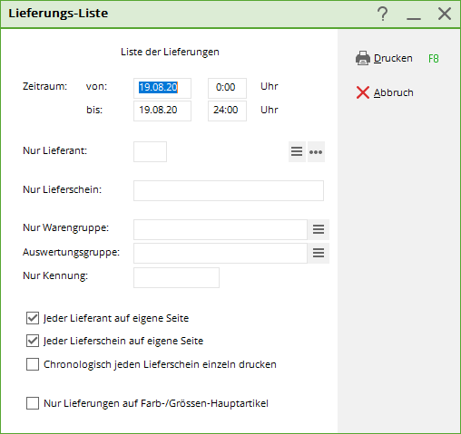Enable Nur Lieferungen auf Farb-/Grössen-Hauptartikel
Screen dimensions: 461x434
click(33, 403)
